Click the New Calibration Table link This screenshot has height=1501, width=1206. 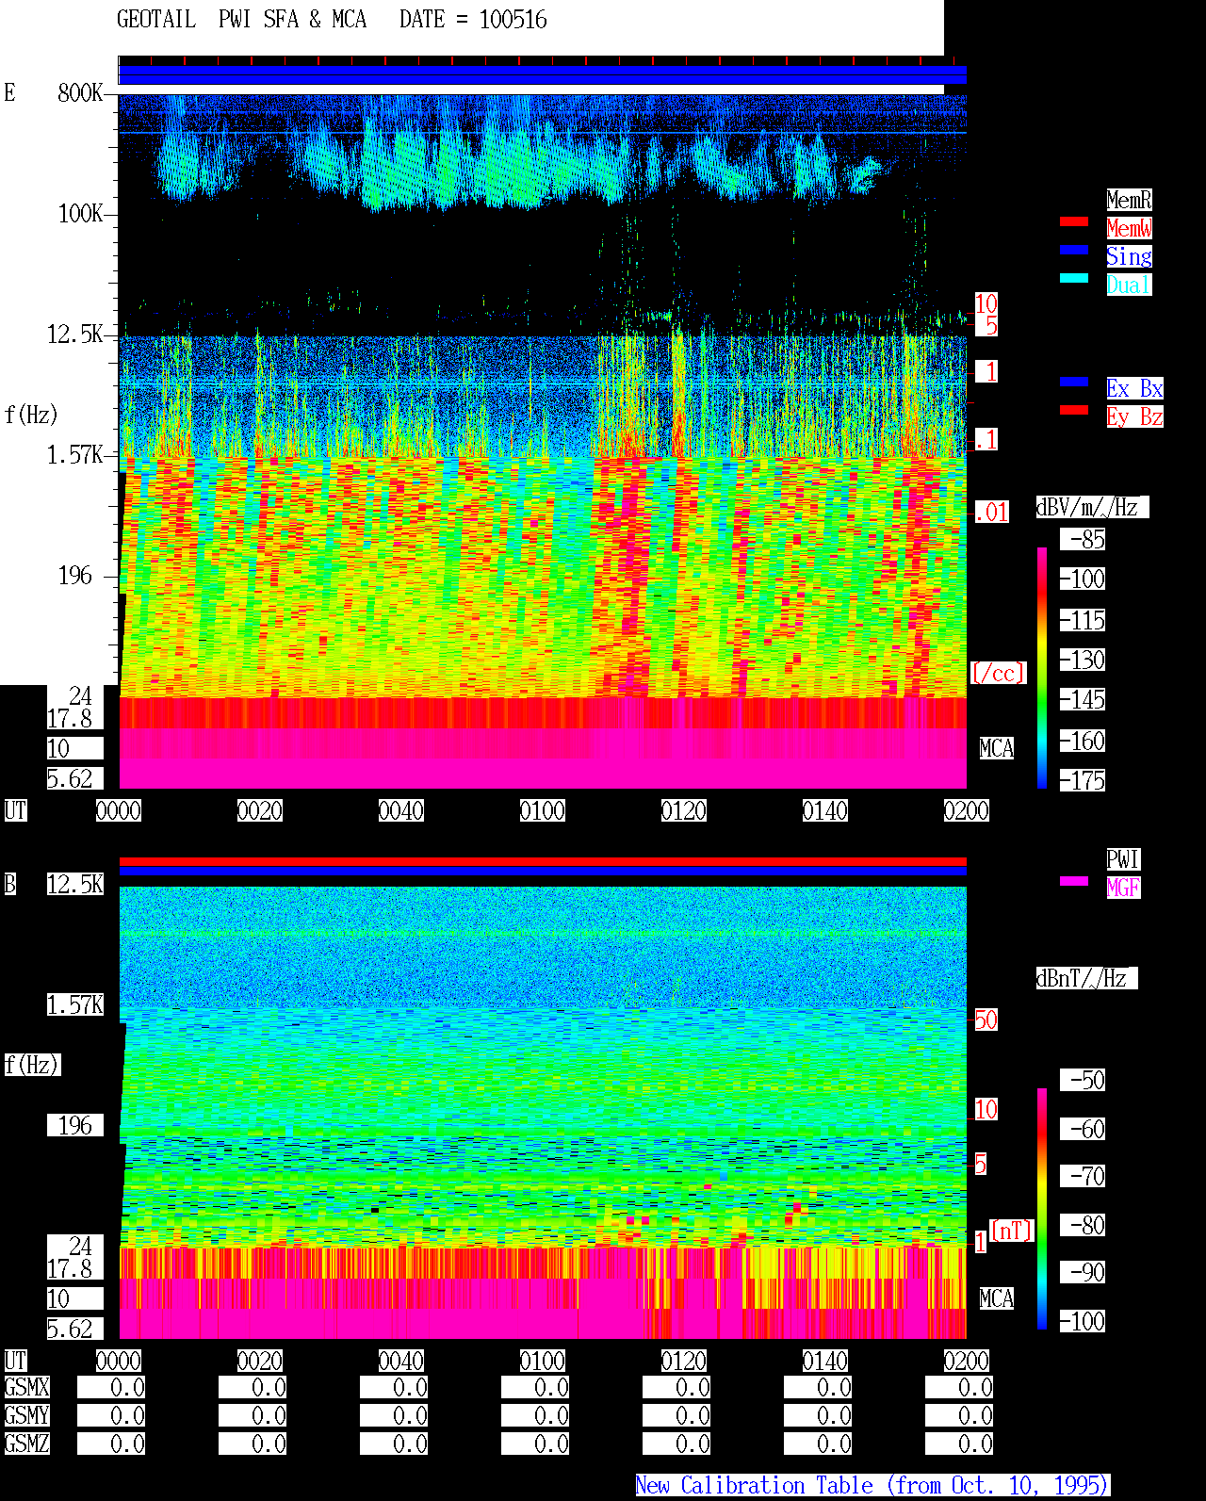coord(872,1485)
